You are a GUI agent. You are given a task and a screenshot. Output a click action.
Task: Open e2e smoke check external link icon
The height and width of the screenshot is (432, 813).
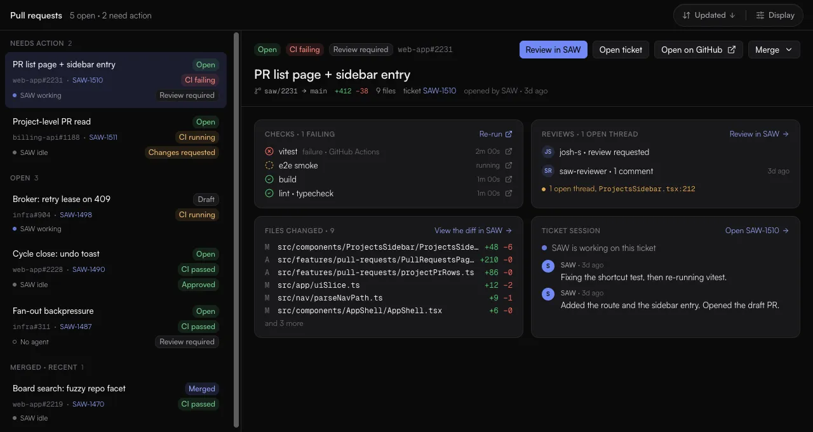point(508,165)
